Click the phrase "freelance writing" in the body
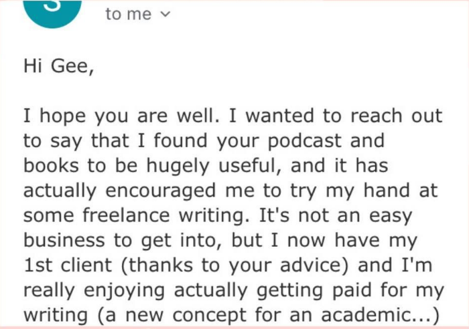This screenshot has height=329, width=469. [x=165, y=215]
